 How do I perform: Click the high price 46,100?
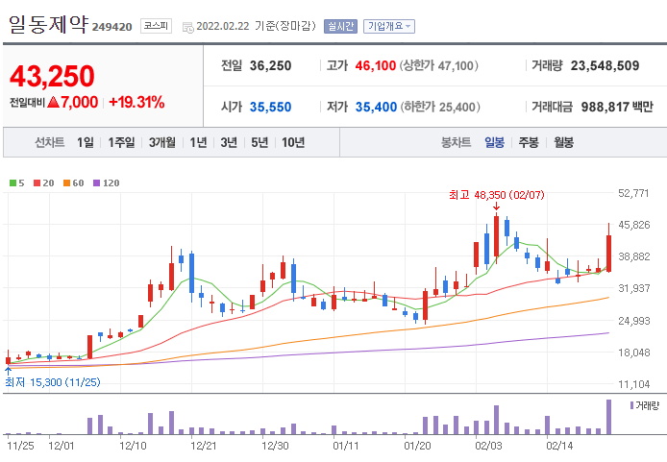[376, 66]
